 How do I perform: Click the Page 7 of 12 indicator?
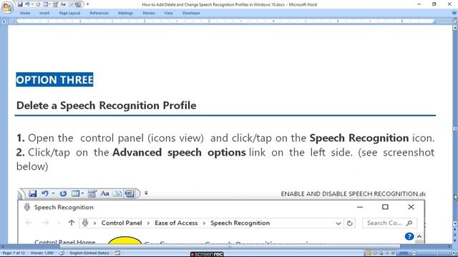pos(14,253)
